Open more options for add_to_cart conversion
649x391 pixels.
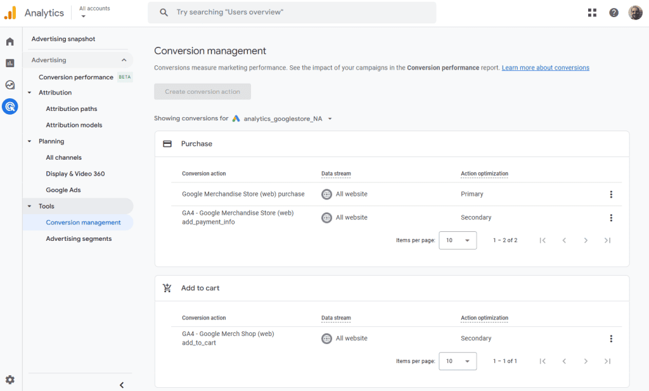tap(611, 339)
